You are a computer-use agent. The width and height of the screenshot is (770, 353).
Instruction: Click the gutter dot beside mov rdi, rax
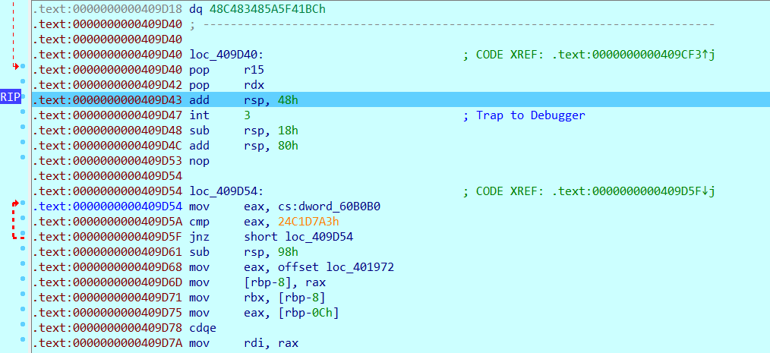[24, 344]
